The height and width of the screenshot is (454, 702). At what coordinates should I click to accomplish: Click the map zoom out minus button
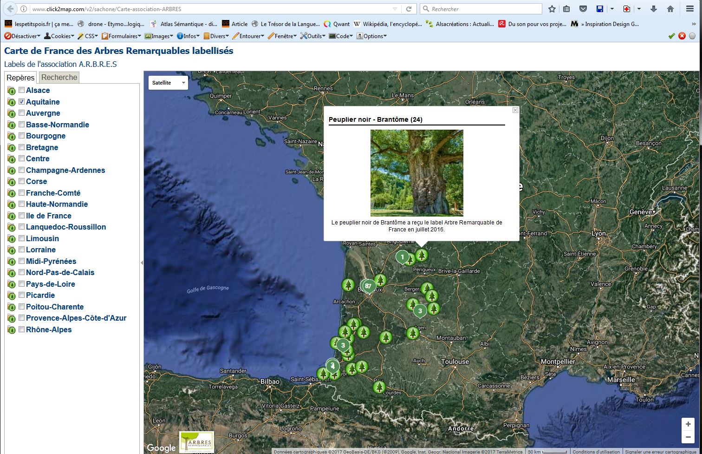pyautogui.click(x=688, y=437)
